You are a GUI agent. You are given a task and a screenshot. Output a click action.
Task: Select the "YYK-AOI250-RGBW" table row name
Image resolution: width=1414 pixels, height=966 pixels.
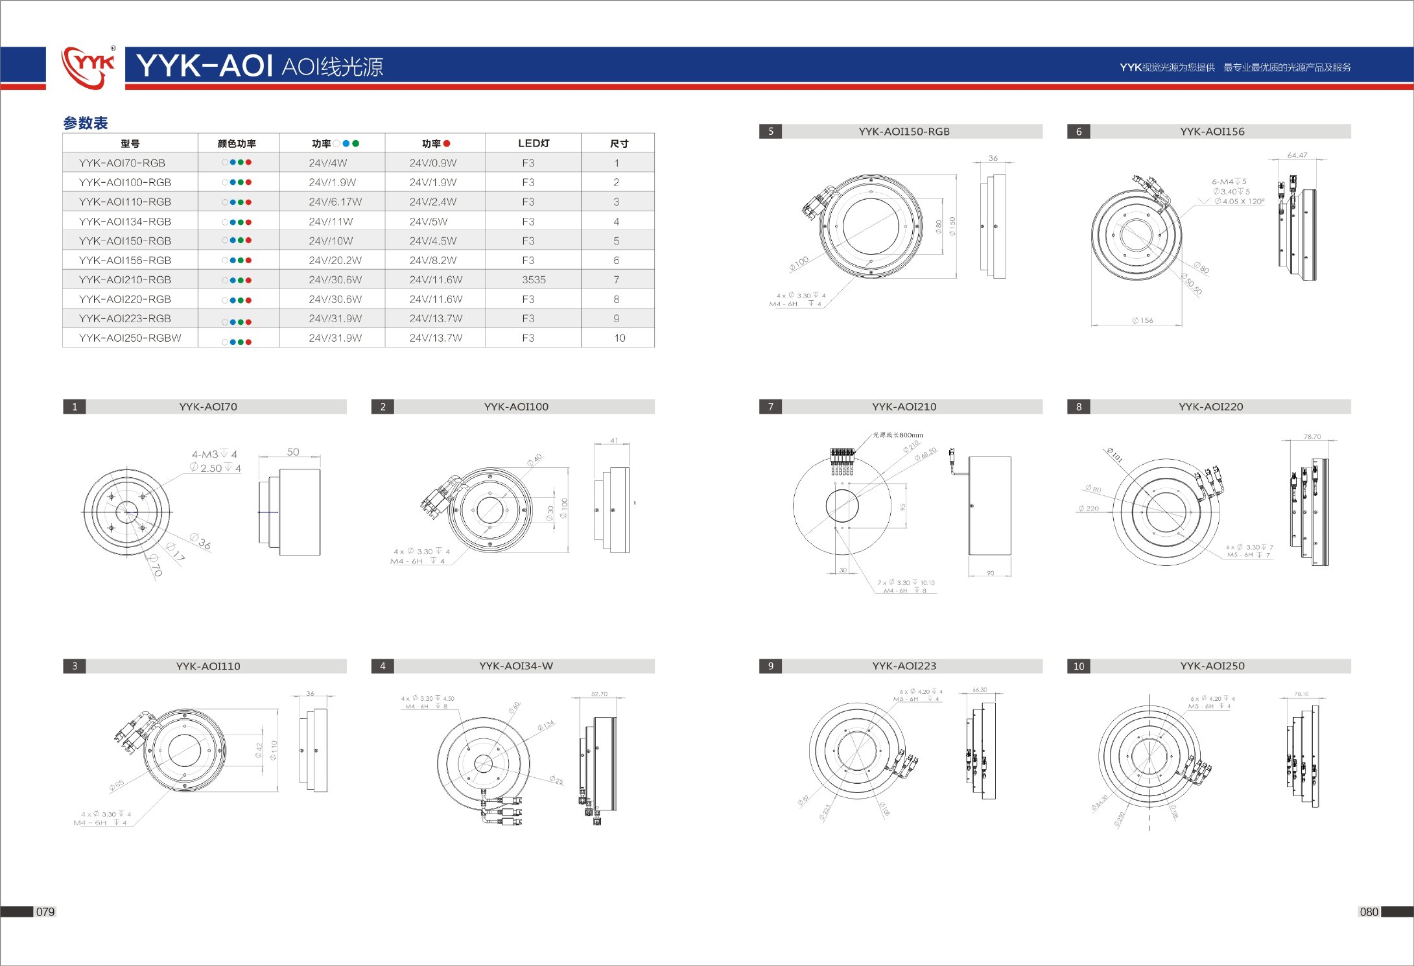pyautogui.click(x=130, y=338)
